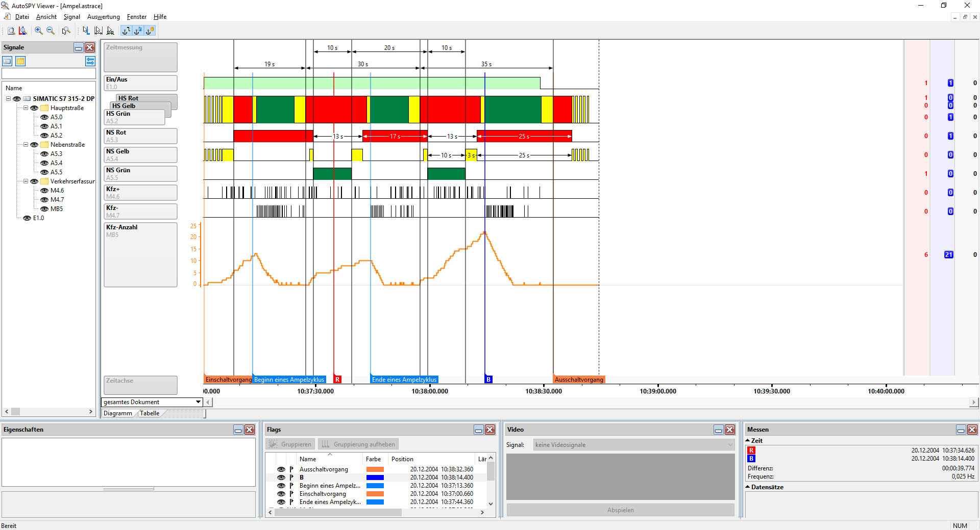
Task: Click the blue swatch of 'Beginn eines Ampelz...' flag
Action: coord(375,486)
